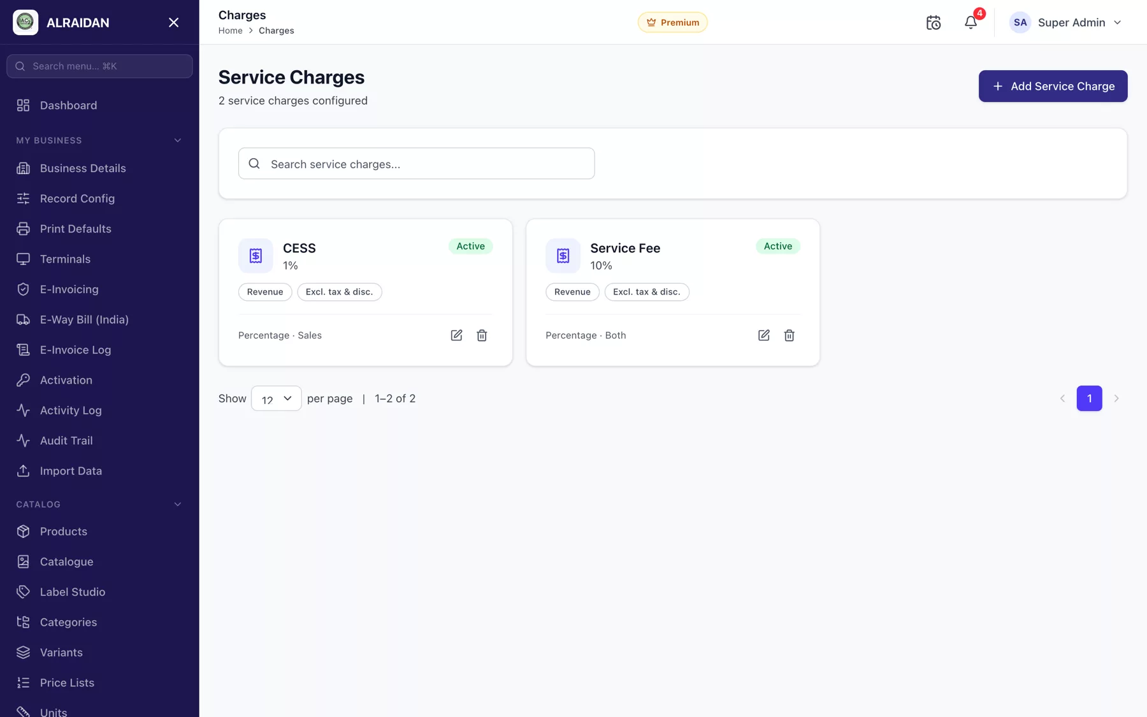Open the per page count dropdown
Image resolution: width=1147 pixels, height=717 pixels.
tap(276, 398)
